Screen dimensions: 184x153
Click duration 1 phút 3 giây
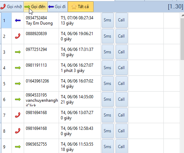73,71
